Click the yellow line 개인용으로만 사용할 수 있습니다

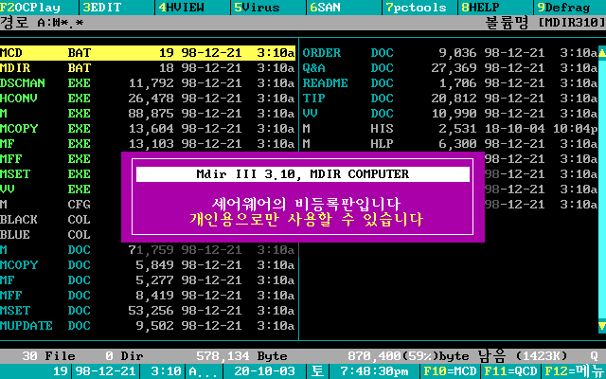306,219
